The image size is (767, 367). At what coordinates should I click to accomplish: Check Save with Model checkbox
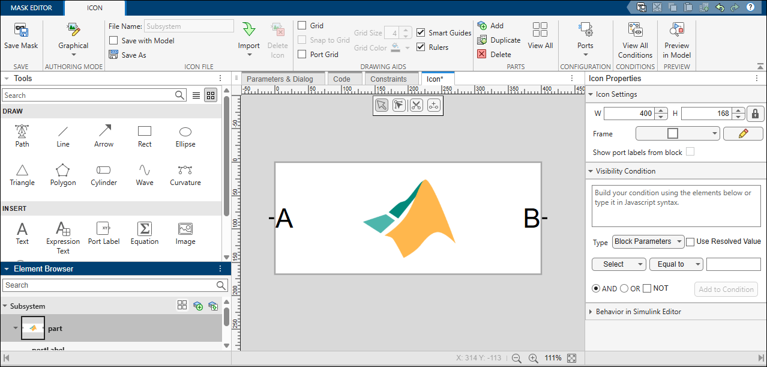coord(113,40)
